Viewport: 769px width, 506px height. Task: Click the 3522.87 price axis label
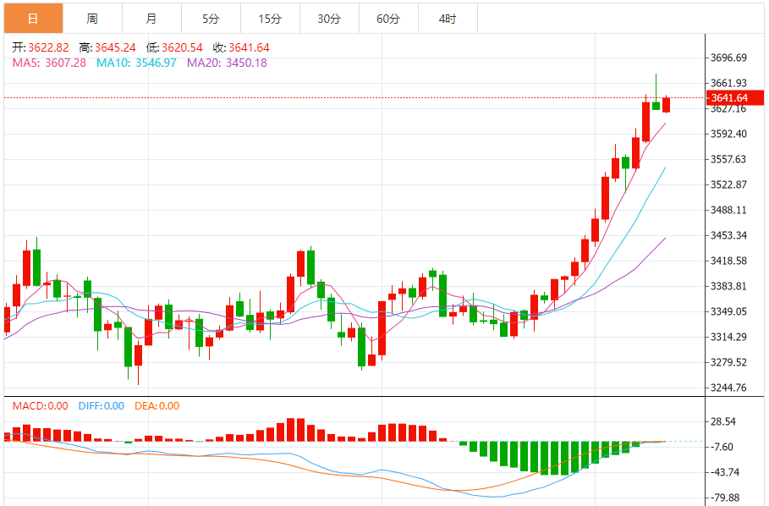click(728, 184)
